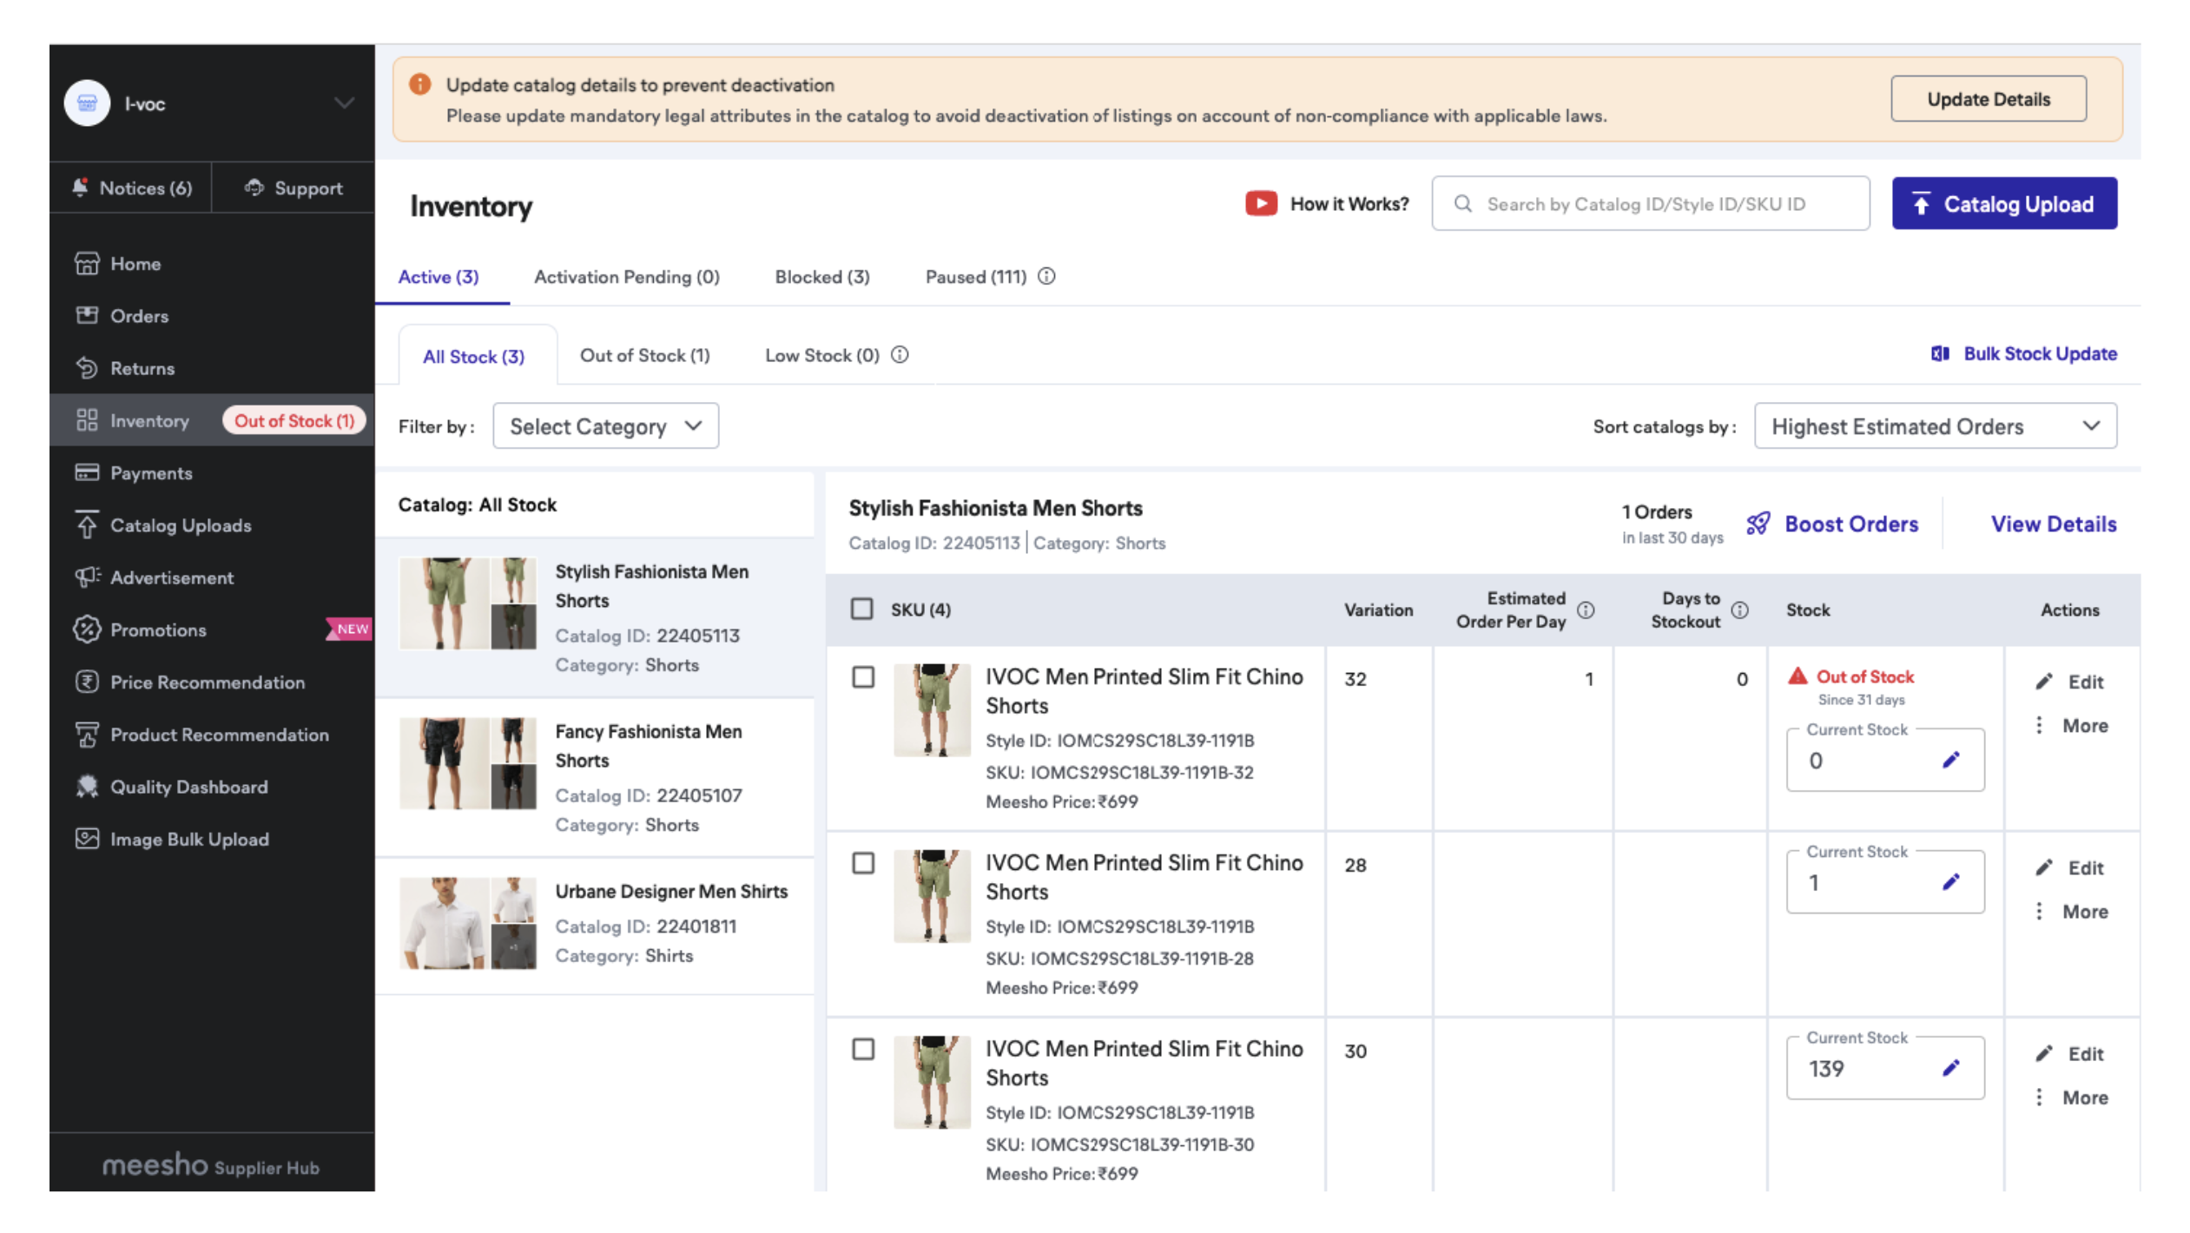Click the Bulk Stock Update icon
Screen dimensions: 2190x1233
(x=1941, y=353)
